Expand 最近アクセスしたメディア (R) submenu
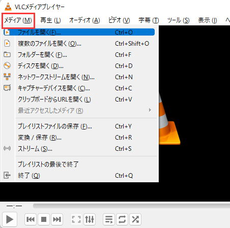The image size is (230, 228). click(79, 111)
